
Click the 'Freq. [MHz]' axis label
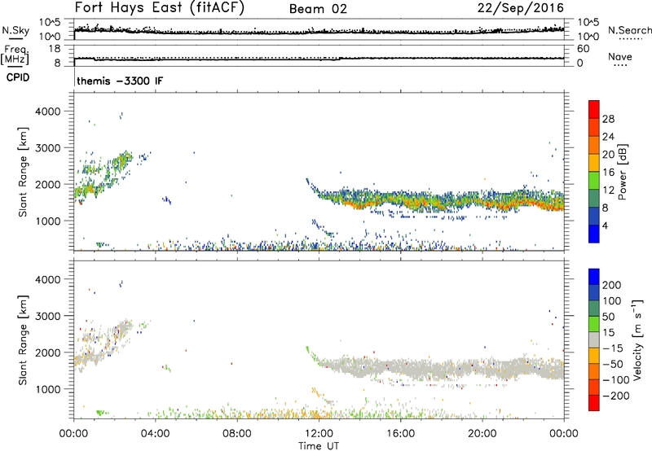pyautogui.click(x=15, y=55)
